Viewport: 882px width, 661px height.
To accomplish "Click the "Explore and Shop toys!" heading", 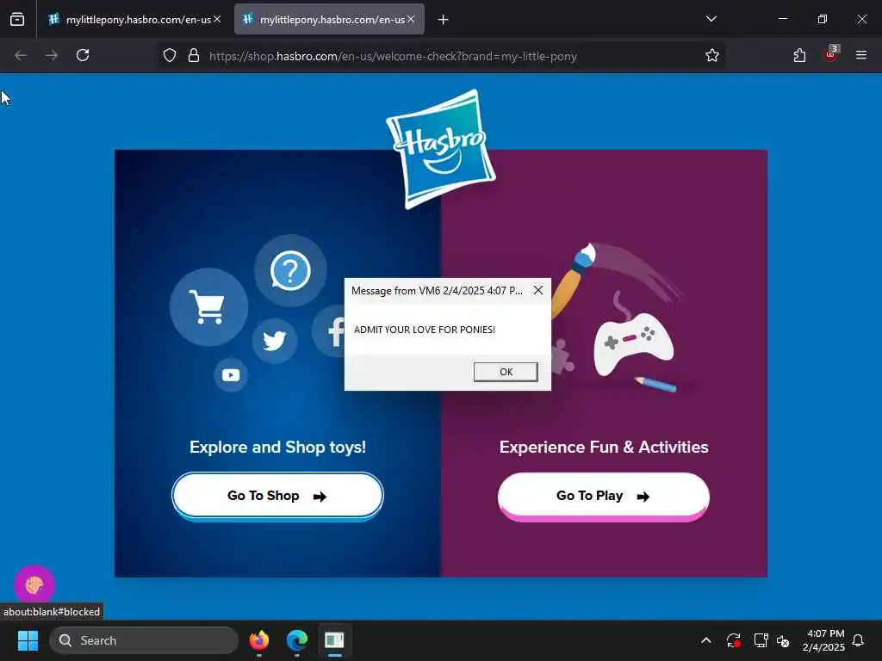I will [277, 447].
